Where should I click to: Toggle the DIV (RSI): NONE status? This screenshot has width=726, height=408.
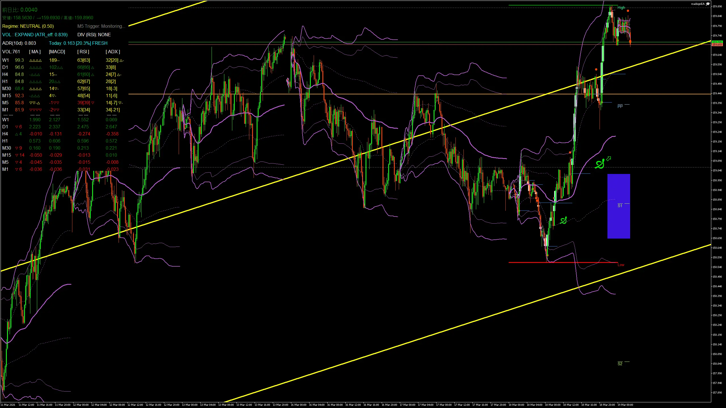(94, 35)
